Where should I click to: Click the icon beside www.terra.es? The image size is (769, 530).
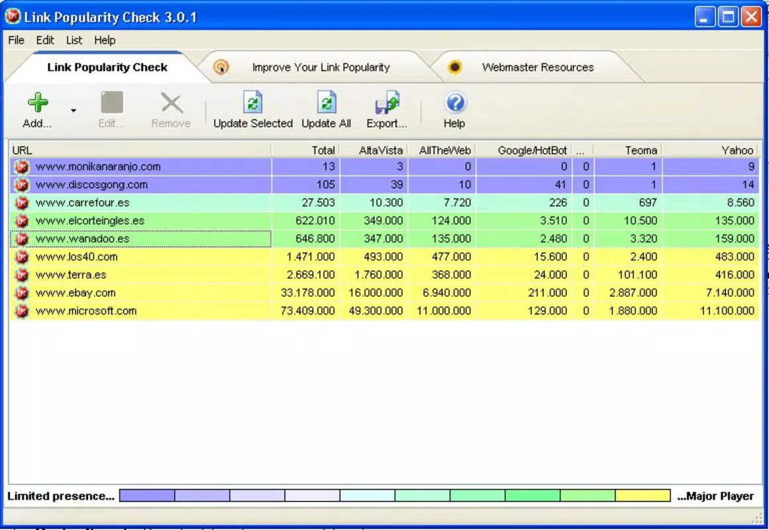22,275
